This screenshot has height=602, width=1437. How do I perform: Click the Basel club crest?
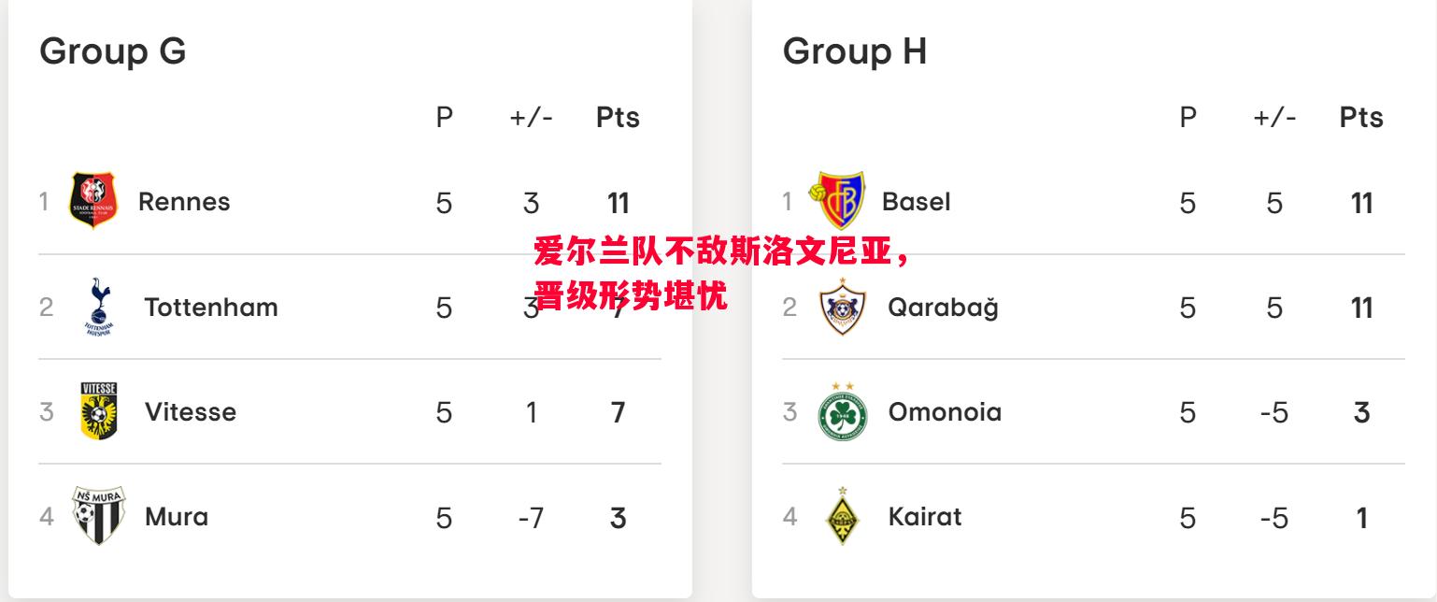[837, 201]
